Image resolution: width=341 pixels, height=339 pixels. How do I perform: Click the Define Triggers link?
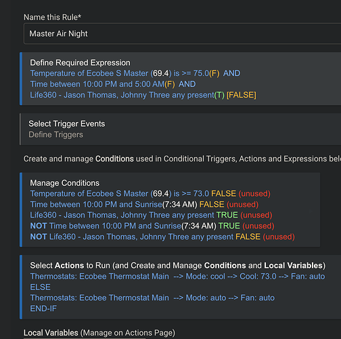(x=55, y=134)
